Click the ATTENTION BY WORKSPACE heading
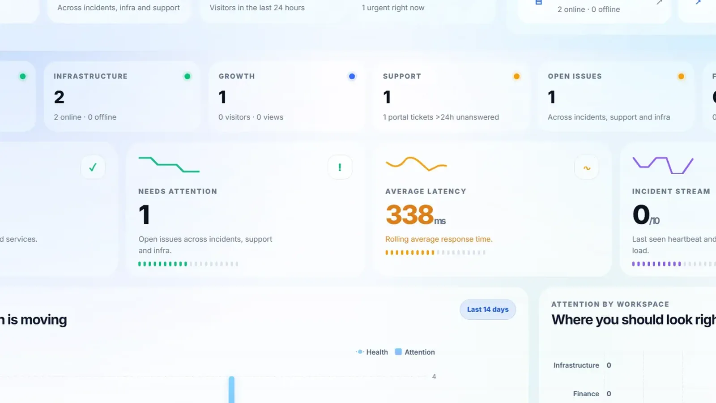Image resolution: width=716 pixels, height=403 pixels. coord(610,304)
